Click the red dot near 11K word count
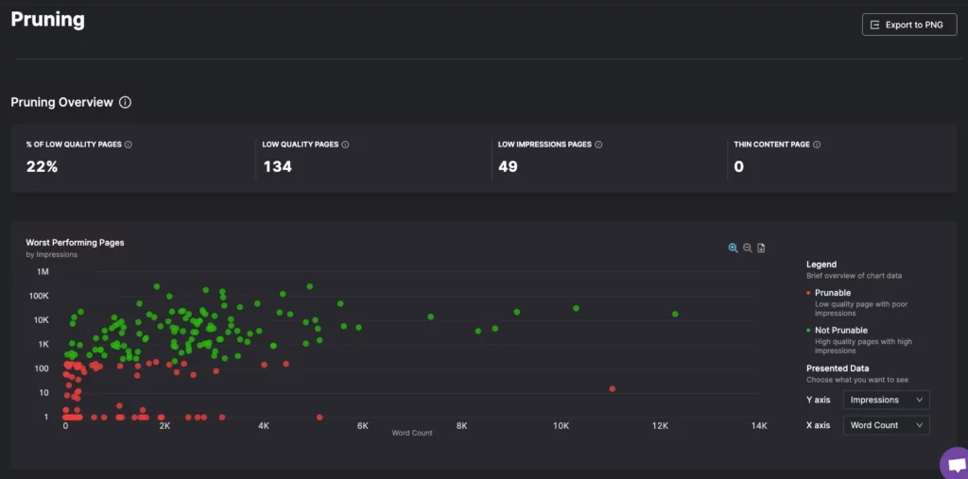 [613, 388]
